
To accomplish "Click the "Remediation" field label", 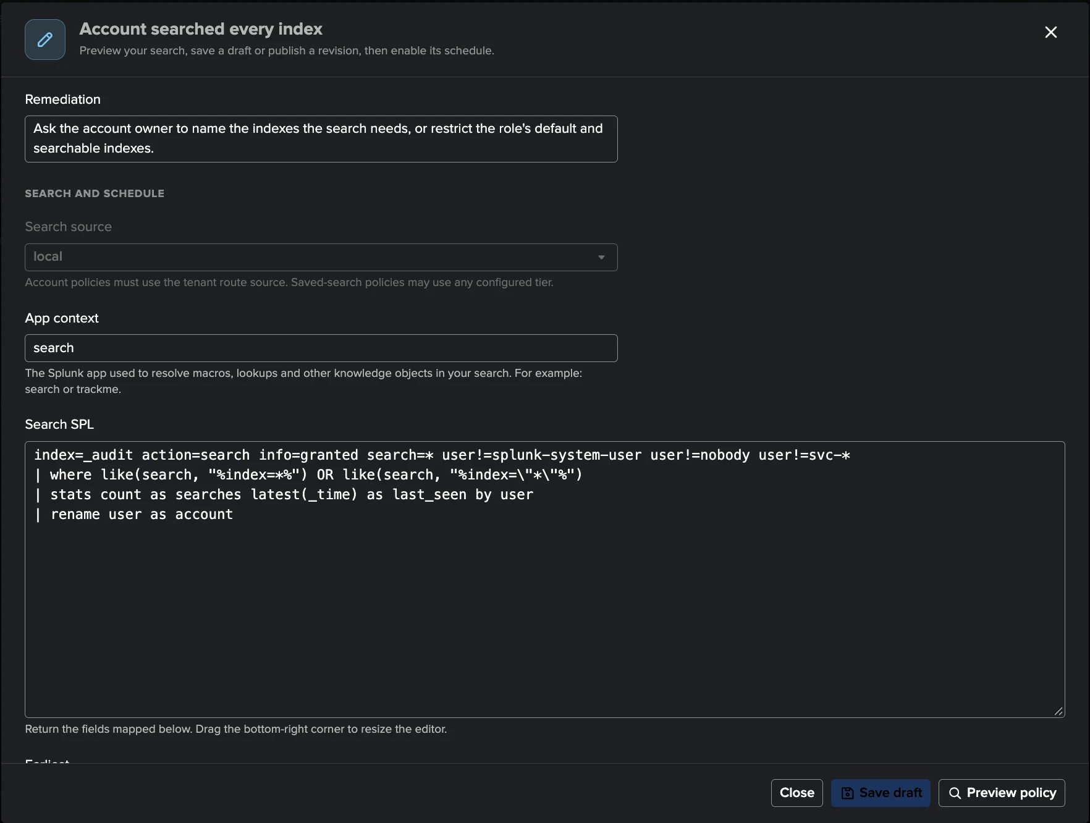I will (62, 99).
